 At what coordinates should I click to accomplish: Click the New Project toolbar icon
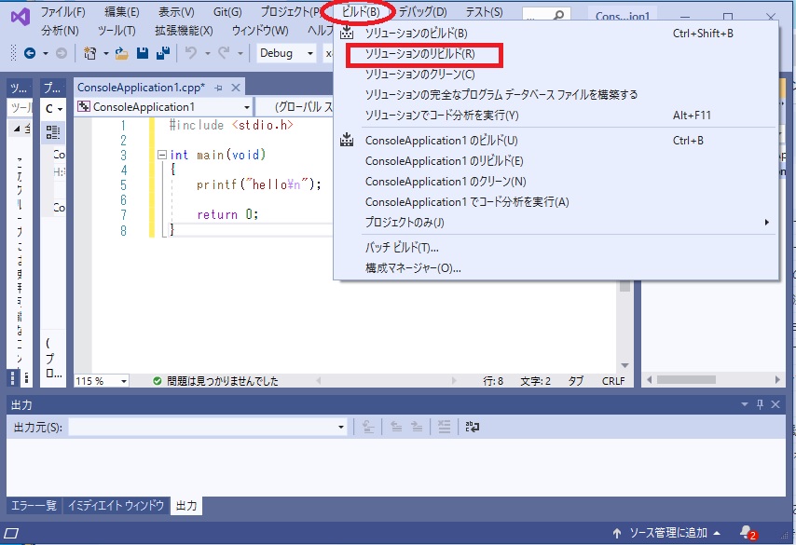pyautogui.click(x=89, y=53)
